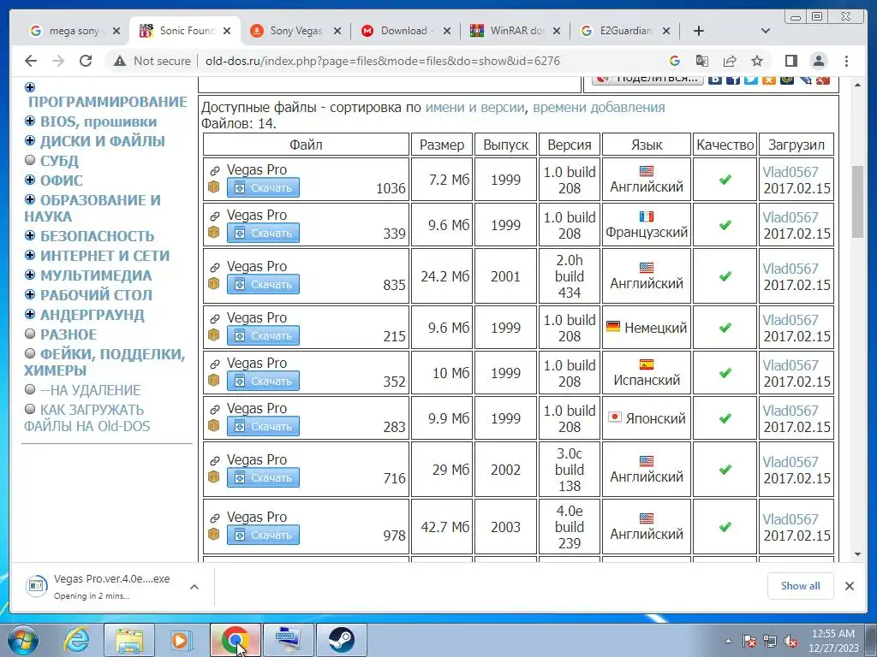
Task: Open Windows Explorer from the taskbar
Action: (129, 640)
